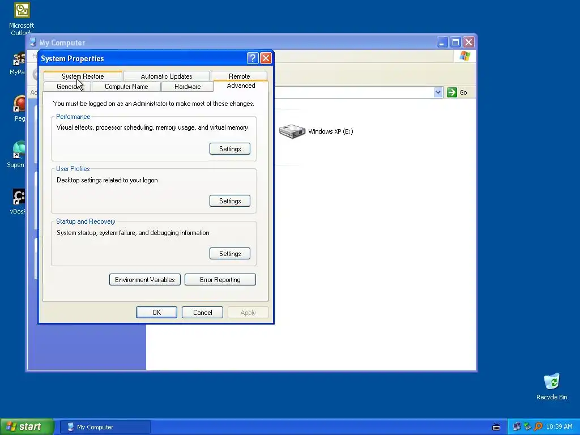Click the taskbar clock 10:39 AM

pyautogui.click(x=559, y=427)
